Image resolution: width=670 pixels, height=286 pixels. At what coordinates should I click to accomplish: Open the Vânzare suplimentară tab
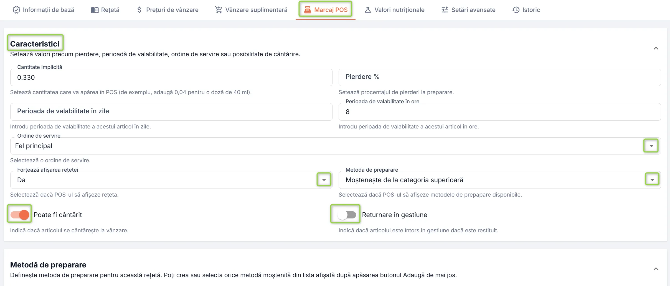[x=251, y=10]
